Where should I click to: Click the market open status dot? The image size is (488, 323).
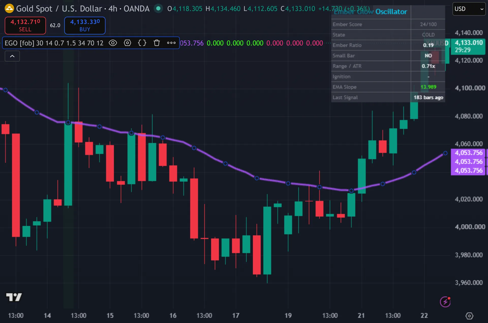click(x=158, y=9)
